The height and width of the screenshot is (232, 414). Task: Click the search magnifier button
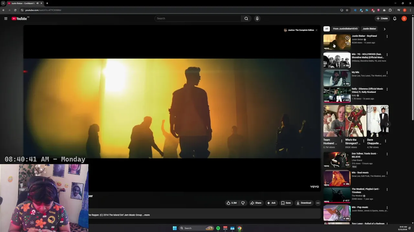[246, 18]
